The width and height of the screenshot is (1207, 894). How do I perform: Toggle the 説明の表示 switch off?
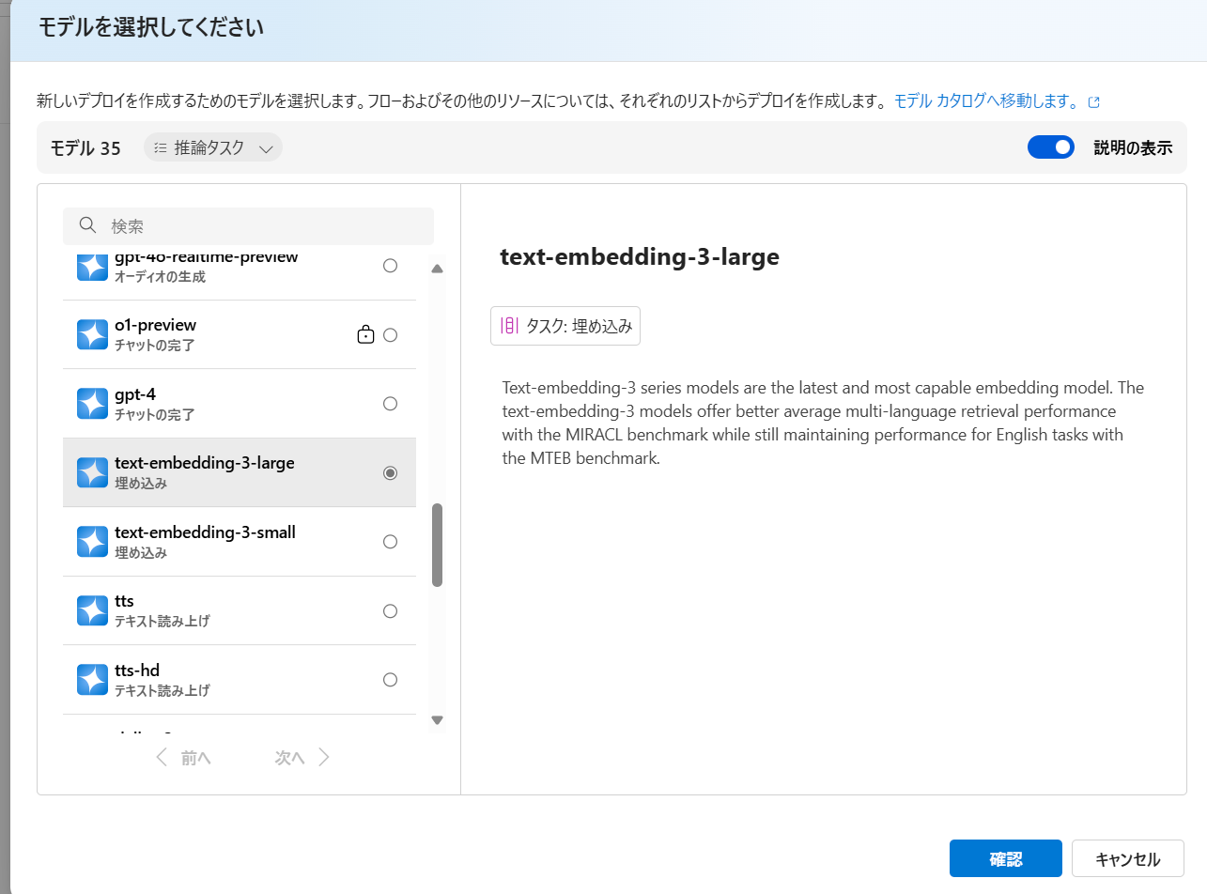click(x=1051, y=147)
